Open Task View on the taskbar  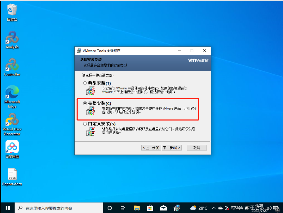[123, 208]
